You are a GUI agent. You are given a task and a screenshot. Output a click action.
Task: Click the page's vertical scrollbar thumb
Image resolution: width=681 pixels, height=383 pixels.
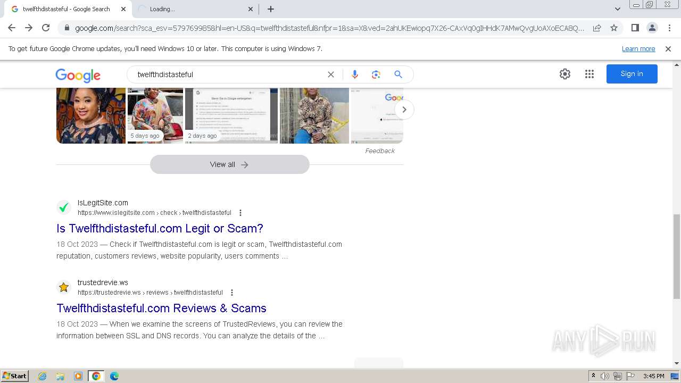pyautogui.click(x=677, y=256)
